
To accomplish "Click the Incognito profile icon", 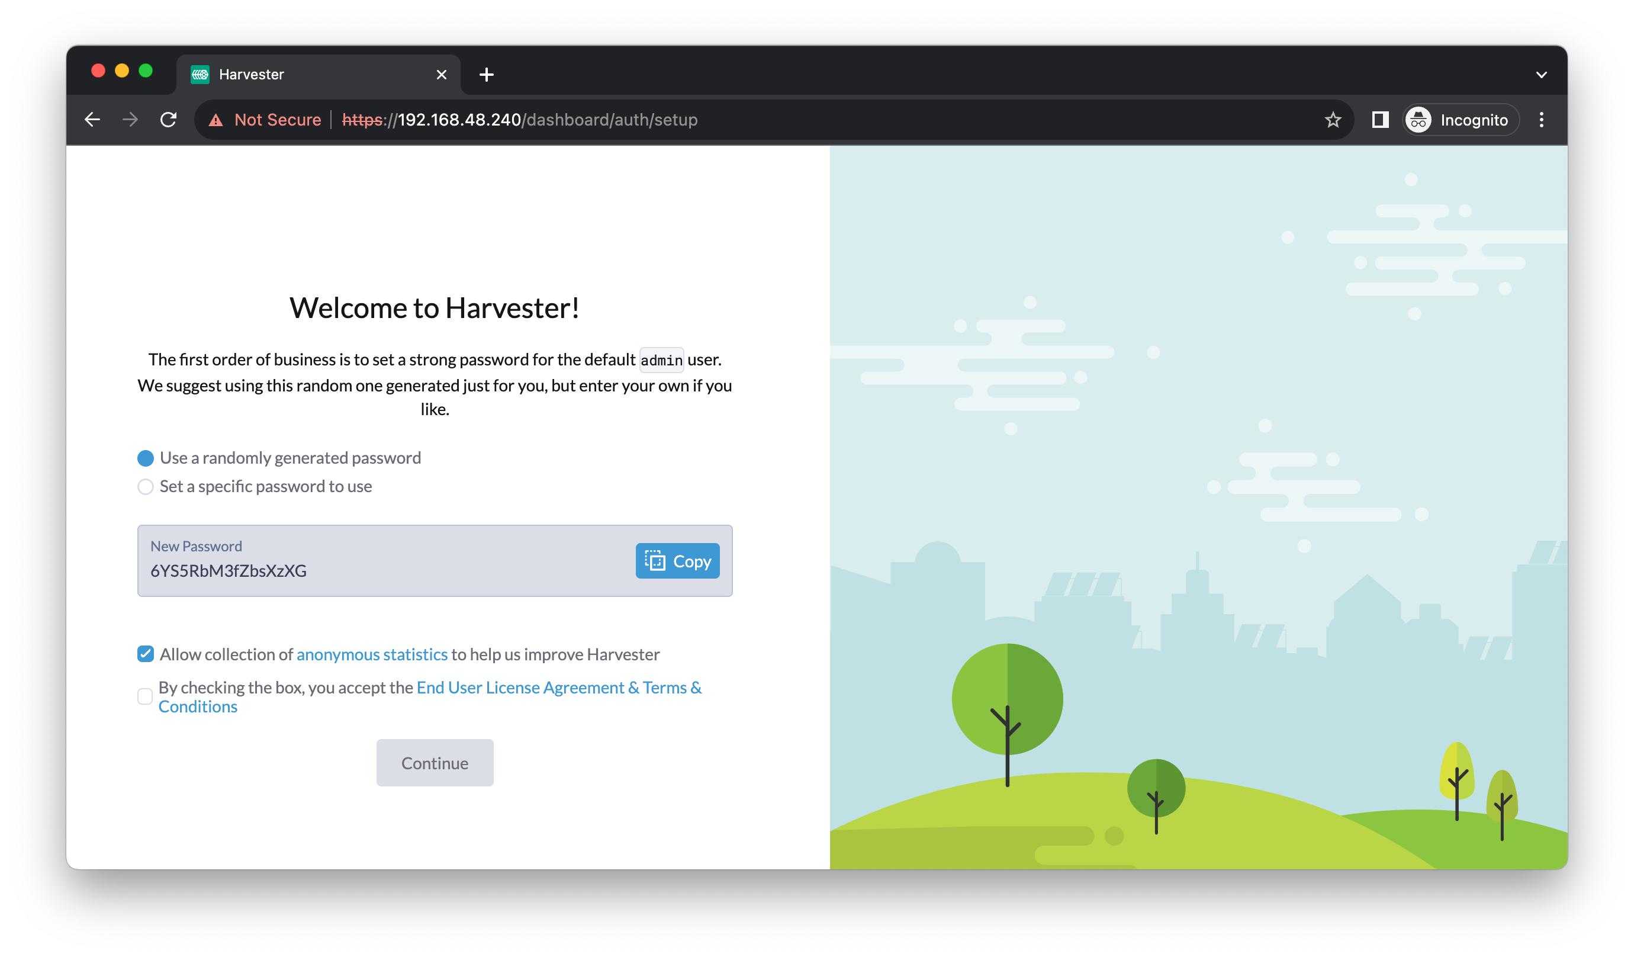I will (x=1418, y=118).
